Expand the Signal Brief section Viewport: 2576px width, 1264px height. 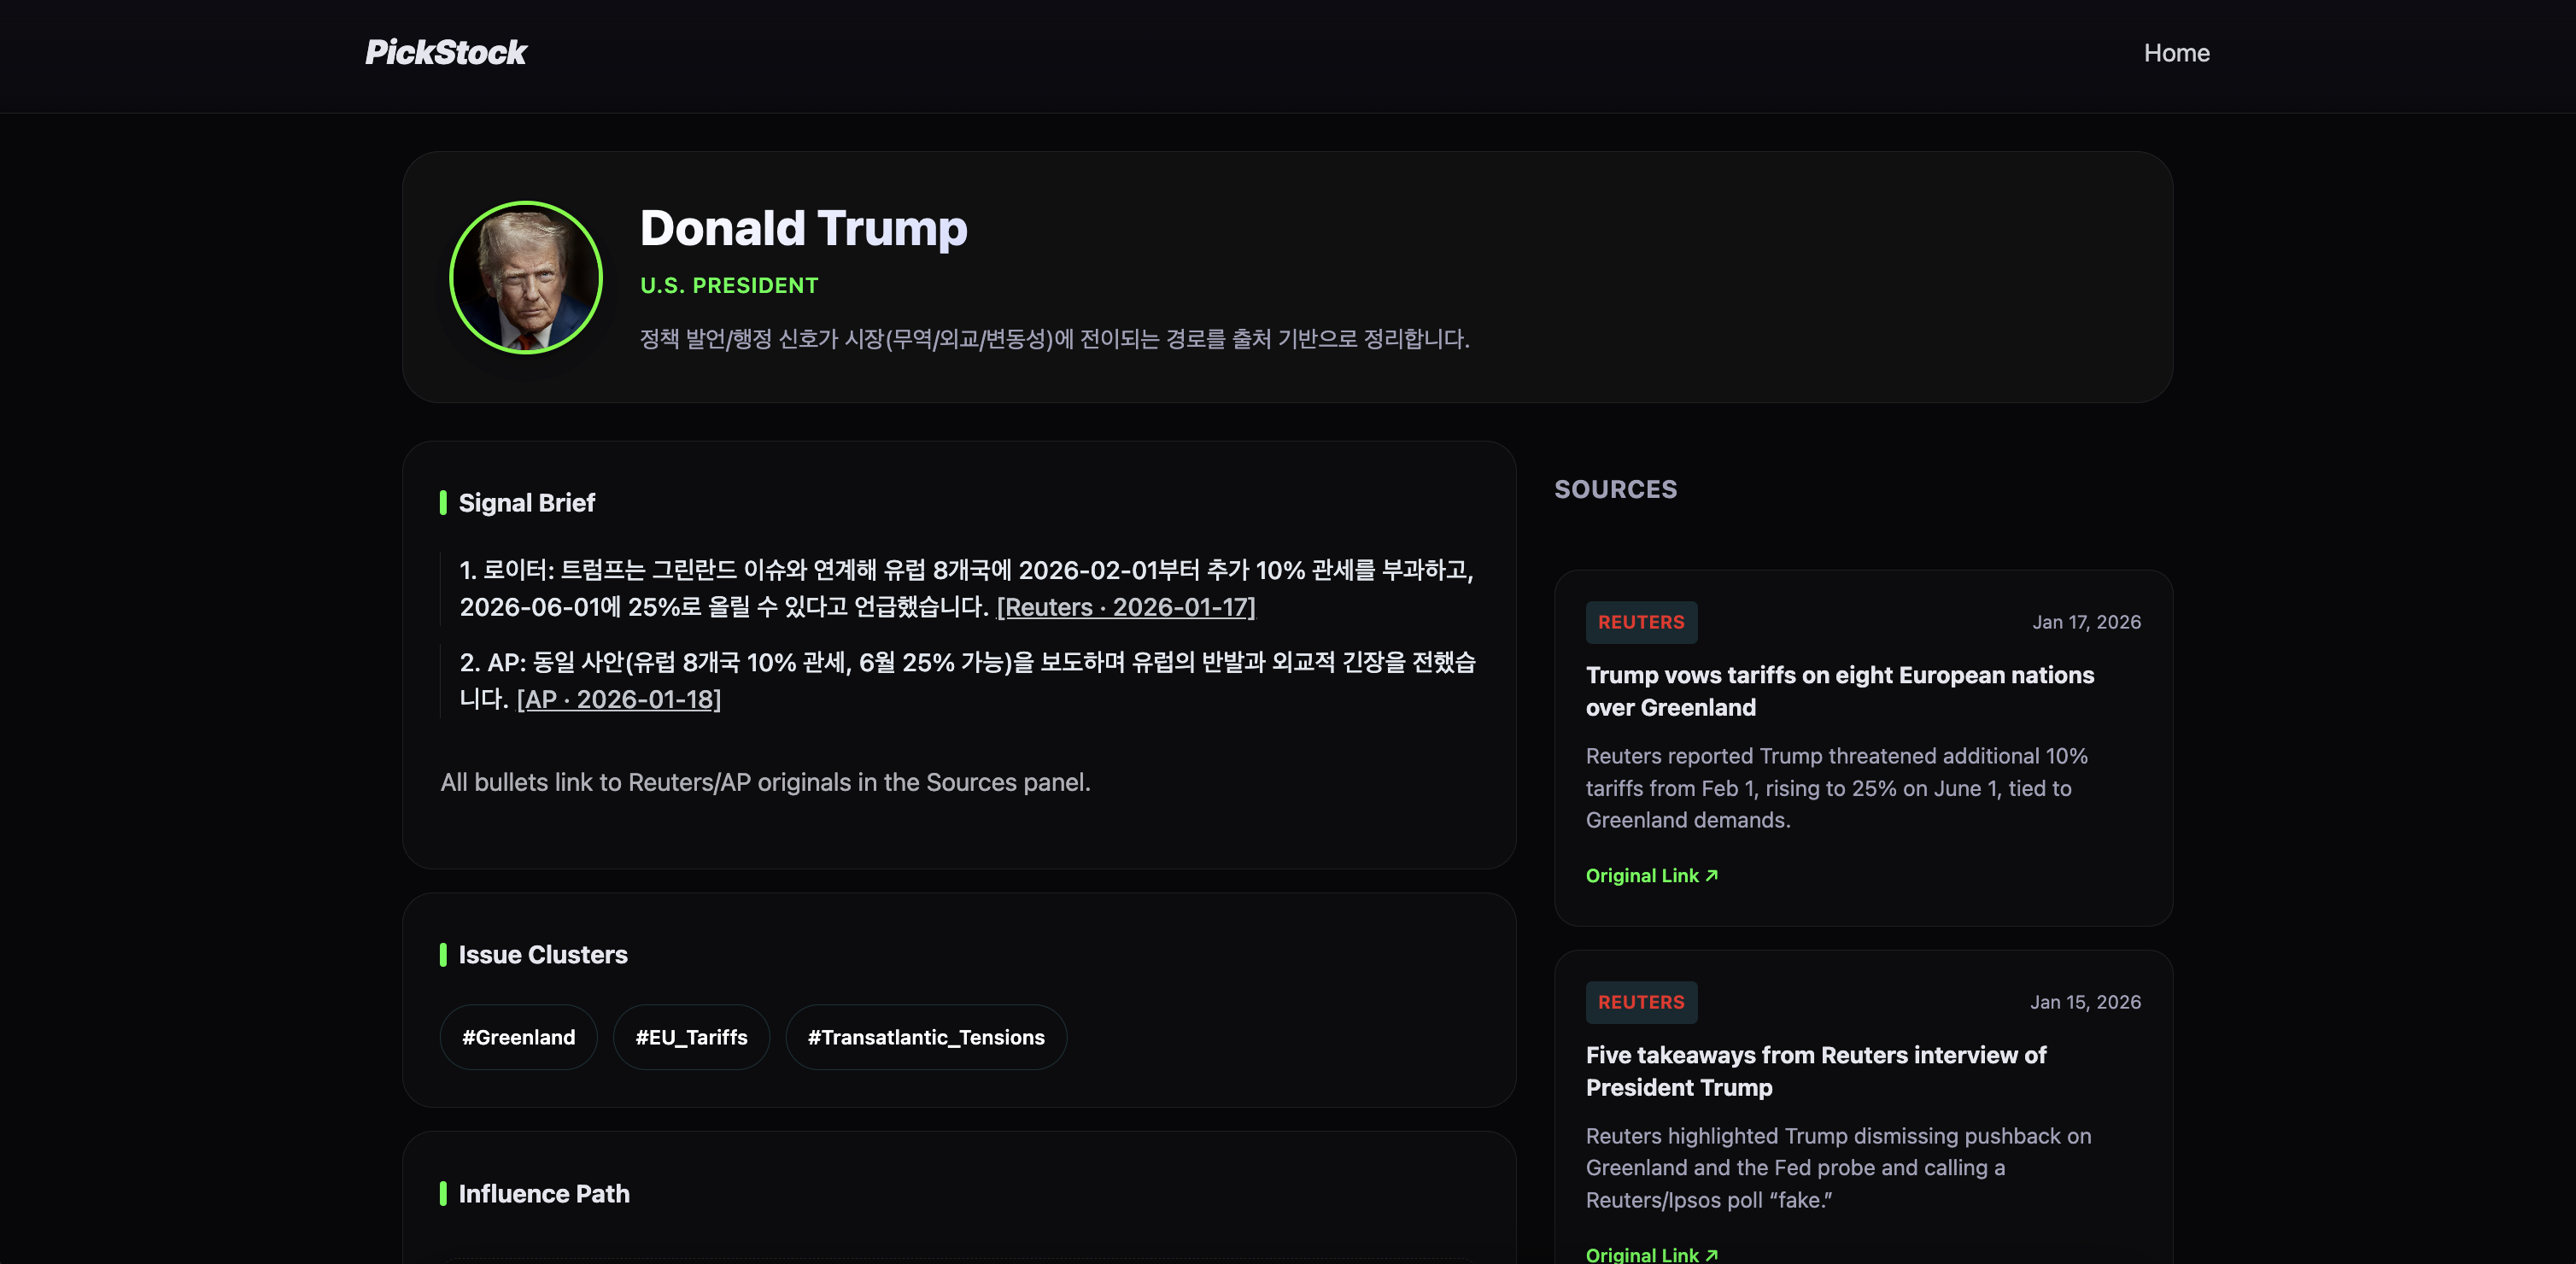[x=526, y=503]
